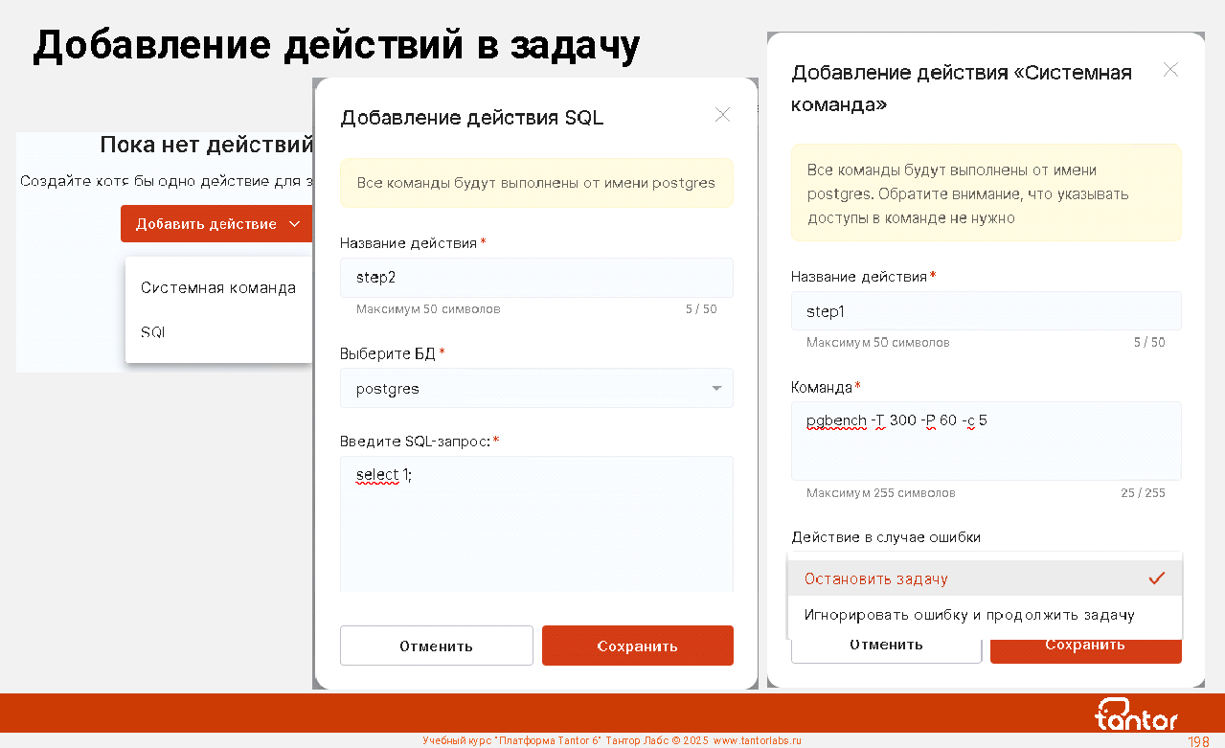Click the yellow postgres notice in SQL dialog
The width and height of the screenshot is (1225, 748).
(536, 183)
